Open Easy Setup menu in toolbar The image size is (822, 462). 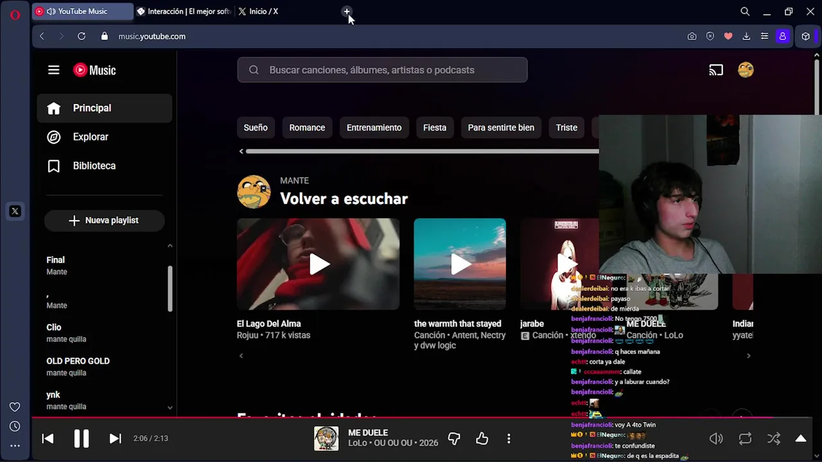pyautogui.click(x=764, y=37)
